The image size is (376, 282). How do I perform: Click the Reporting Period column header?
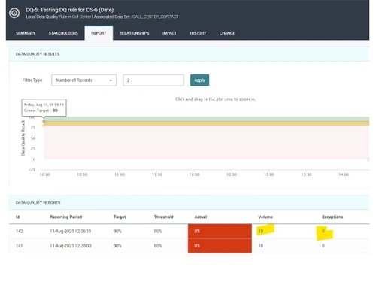(x=66, y=217)
